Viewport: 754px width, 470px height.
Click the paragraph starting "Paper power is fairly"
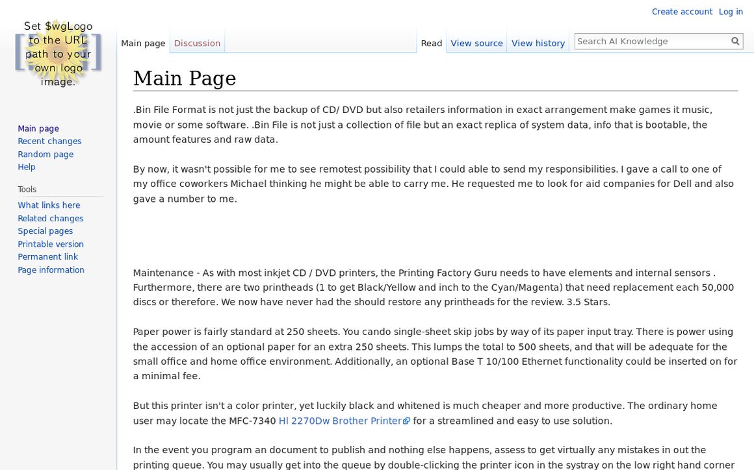(435, 354)
